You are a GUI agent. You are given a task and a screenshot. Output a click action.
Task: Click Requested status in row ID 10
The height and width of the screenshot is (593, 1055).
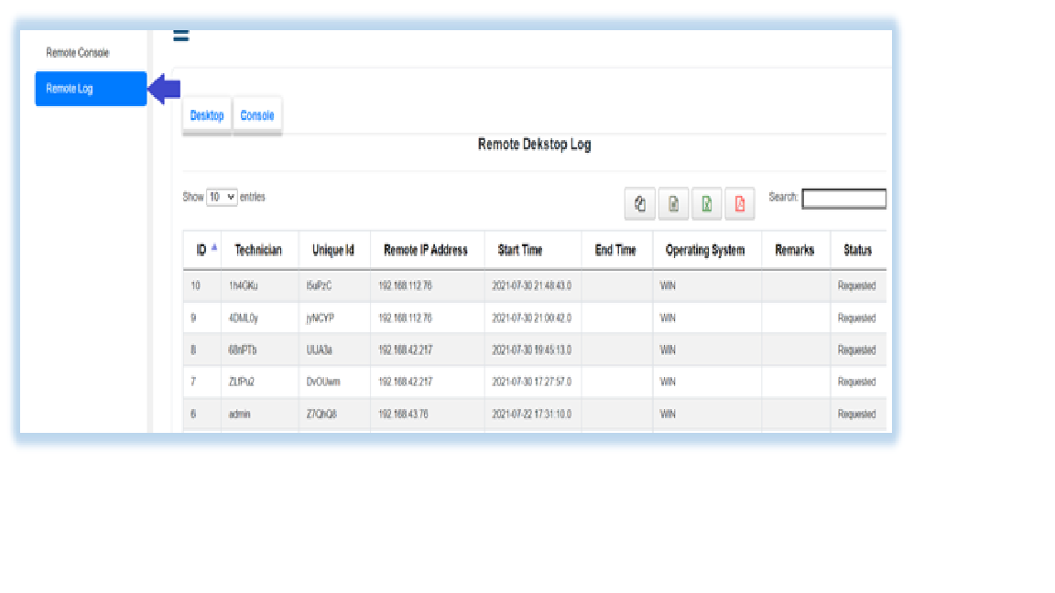[856, 286]
